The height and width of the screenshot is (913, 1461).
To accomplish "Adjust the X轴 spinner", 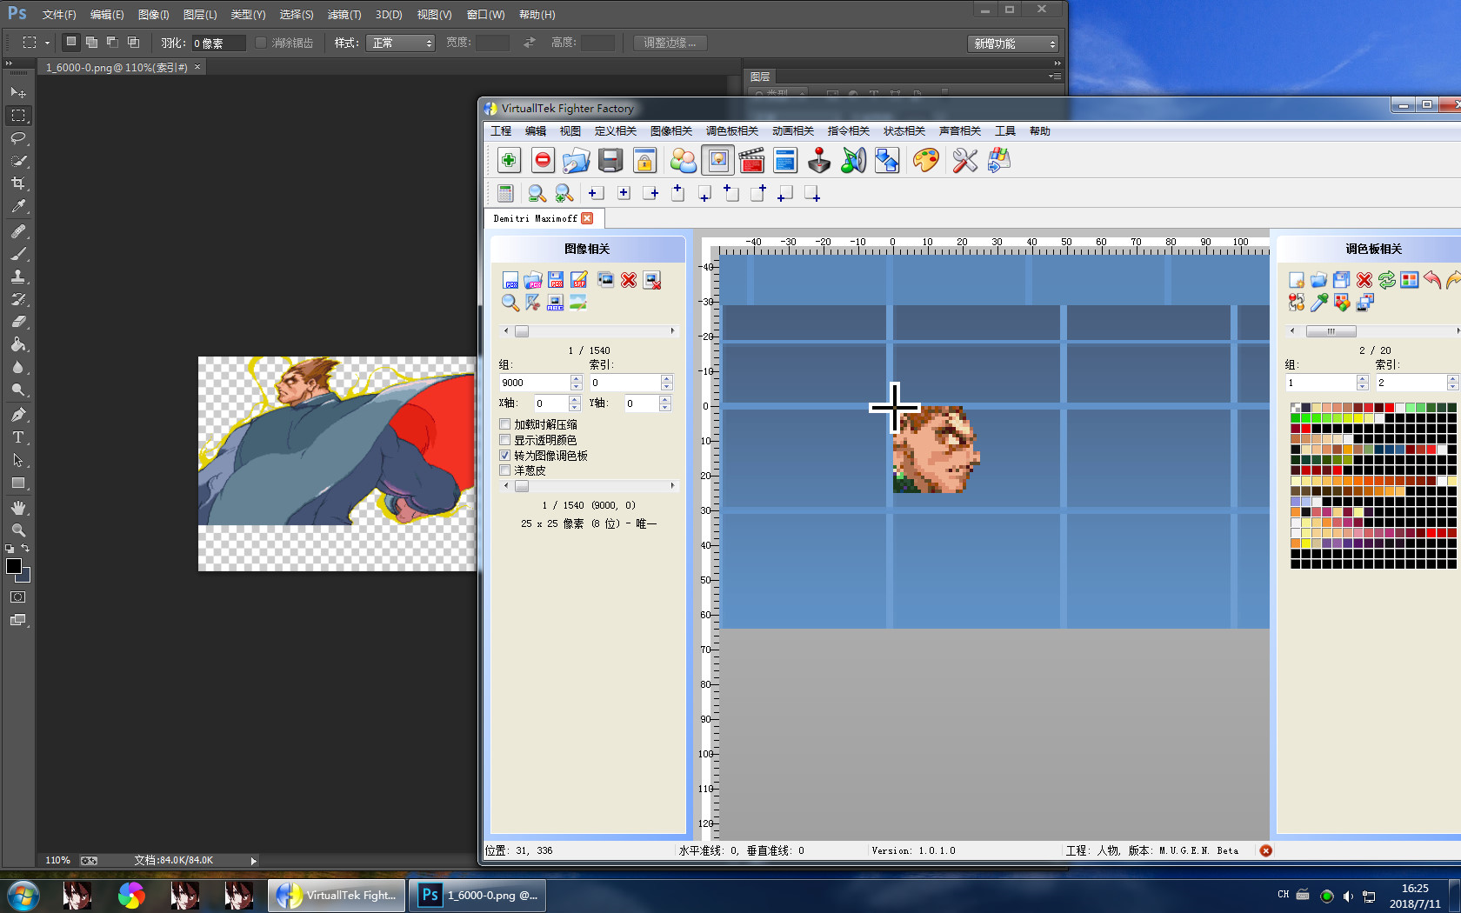I will tap(574, 403).
